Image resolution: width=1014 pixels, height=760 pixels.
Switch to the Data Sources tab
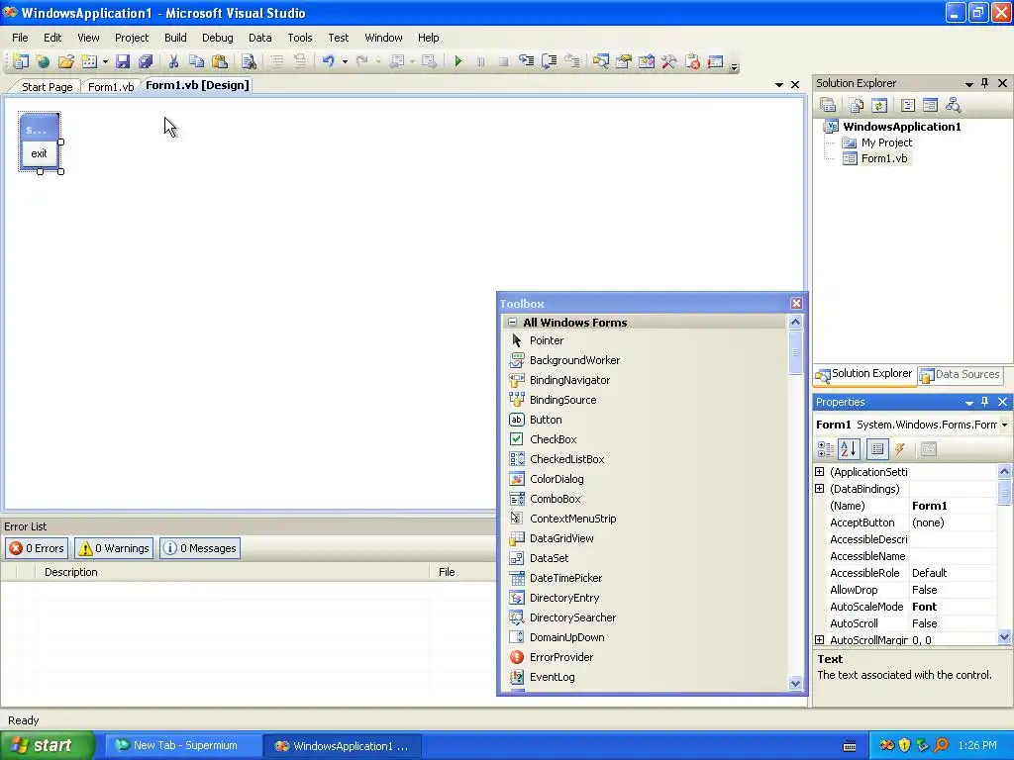tap(961, 374)
